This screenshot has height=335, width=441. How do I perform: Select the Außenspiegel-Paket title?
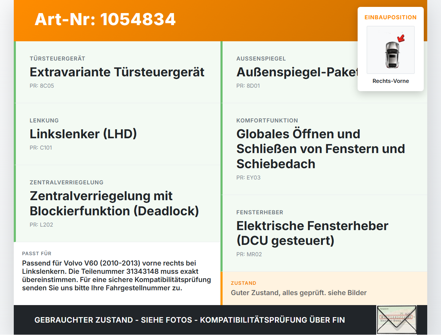[297, 72]
